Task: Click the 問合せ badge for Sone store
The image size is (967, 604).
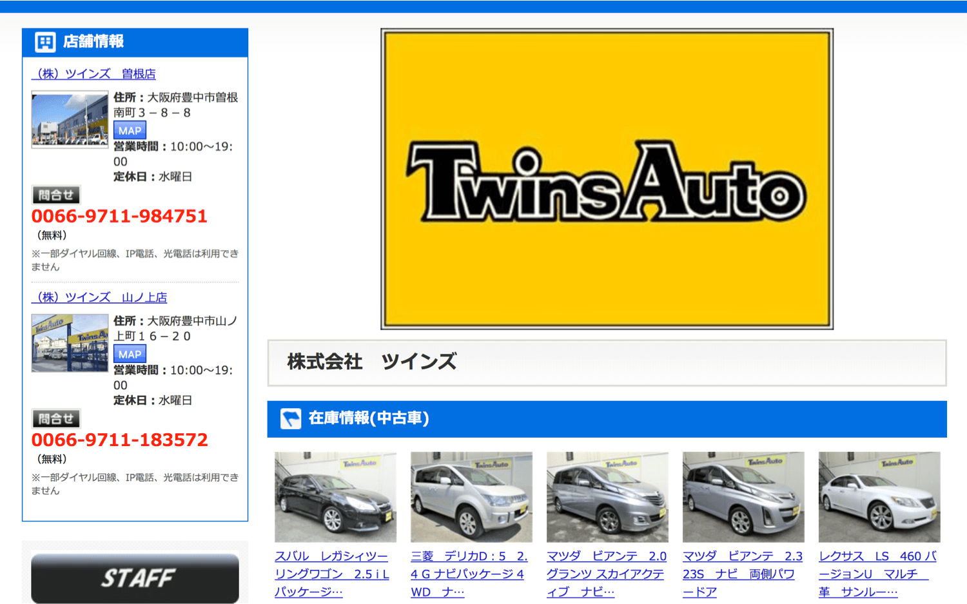Action: click(56, 195)
